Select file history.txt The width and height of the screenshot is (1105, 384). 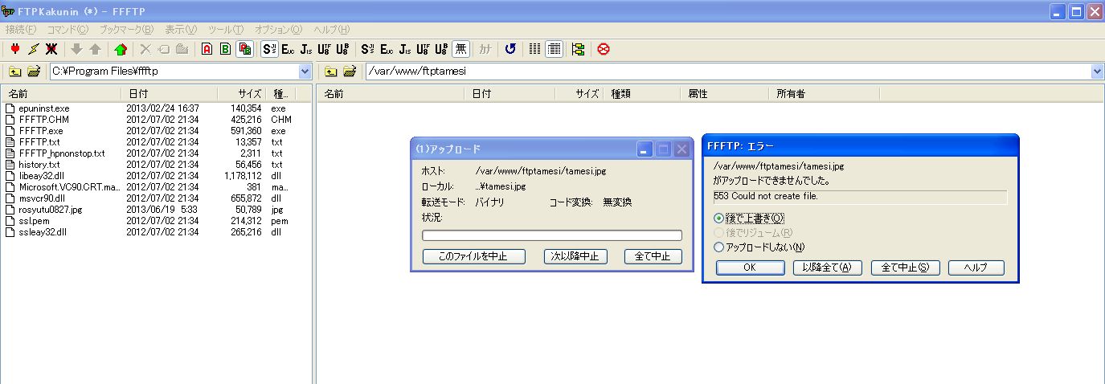39,164
